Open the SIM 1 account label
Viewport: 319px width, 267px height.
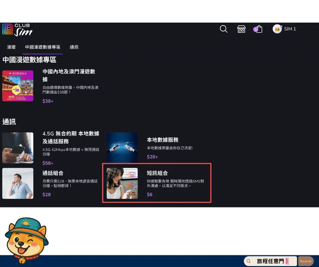pyautogui.click(x=290, y=29)
